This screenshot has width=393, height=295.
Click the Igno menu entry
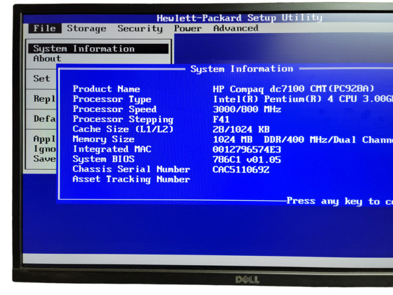click(45, 149)
